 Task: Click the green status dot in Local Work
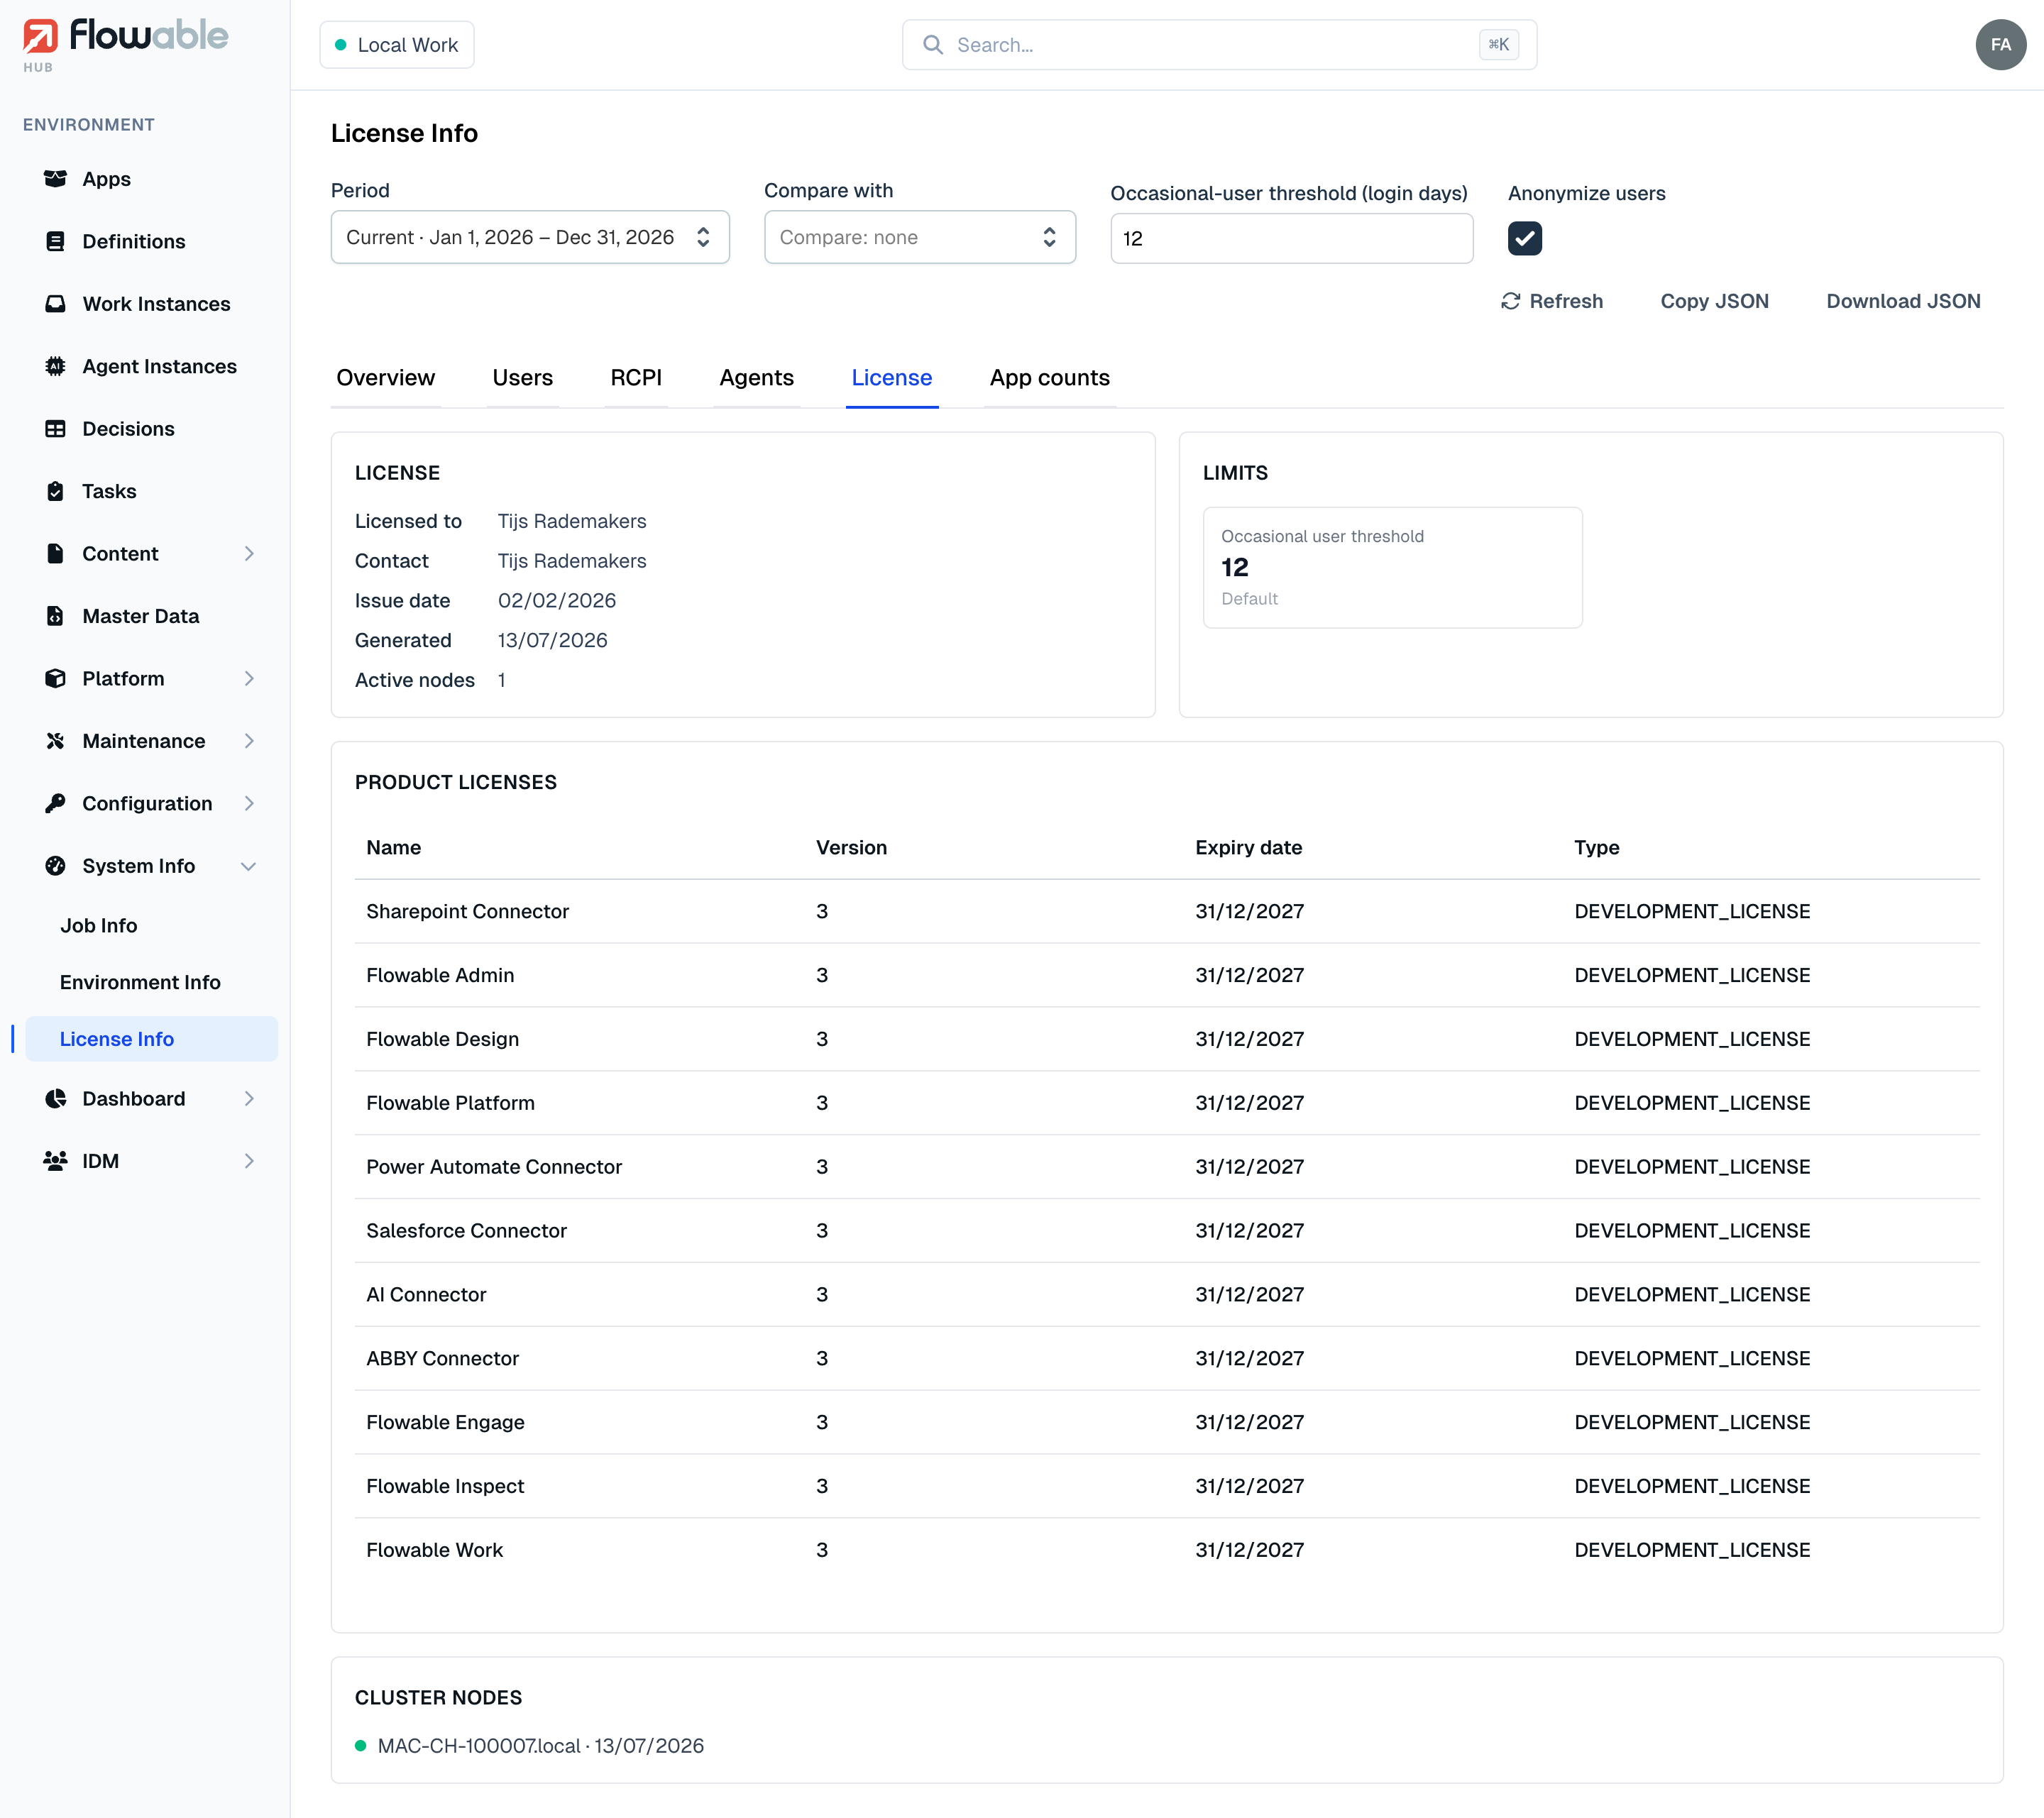click(340, 45)
